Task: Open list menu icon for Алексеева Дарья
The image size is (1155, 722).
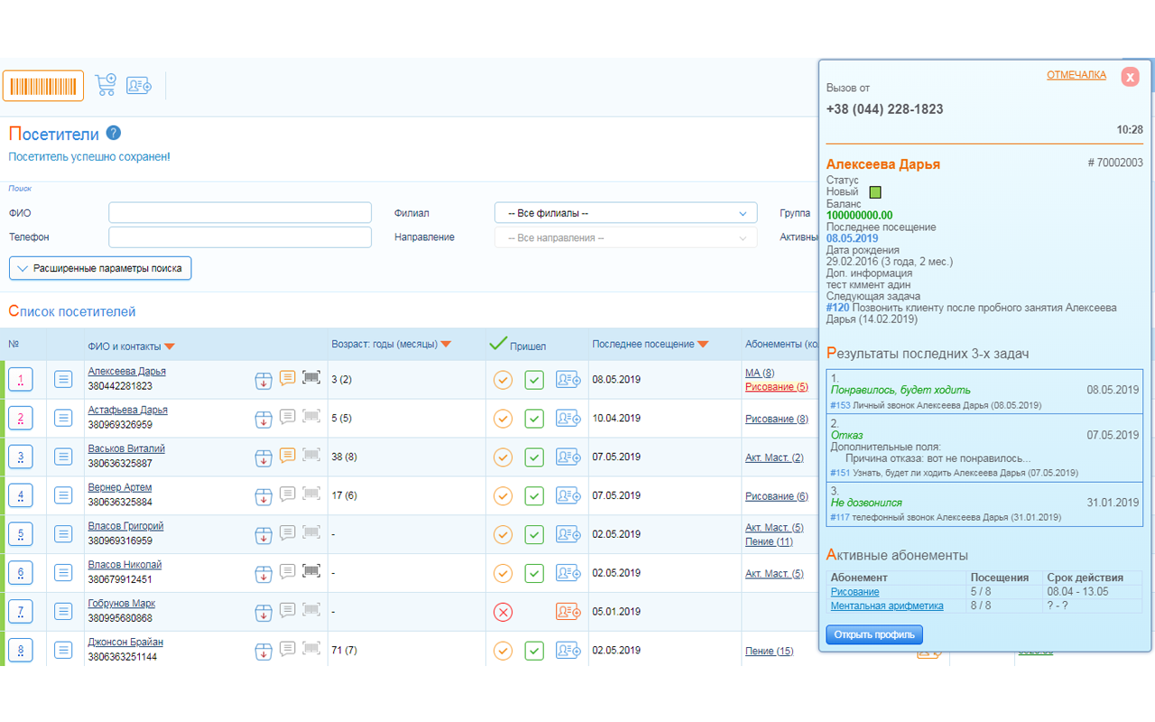Action: point(63,380)
